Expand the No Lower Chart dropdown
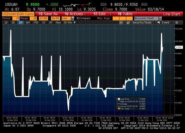185x133 pixels. [160, 18]
